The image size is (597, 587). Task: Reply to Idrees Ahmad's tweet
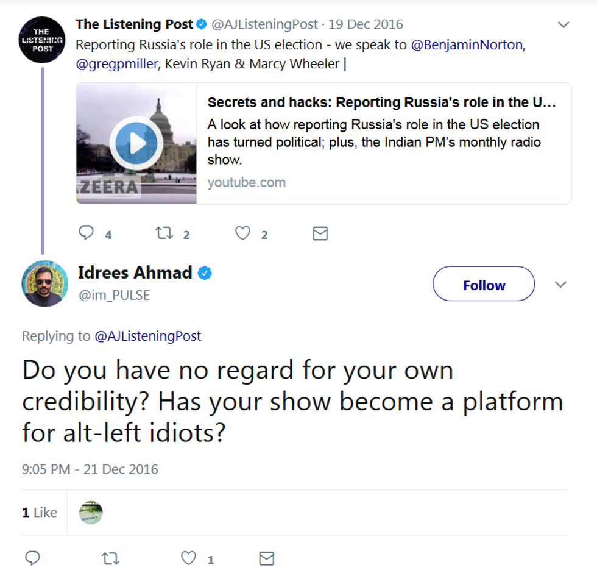(x=33, y=558)
